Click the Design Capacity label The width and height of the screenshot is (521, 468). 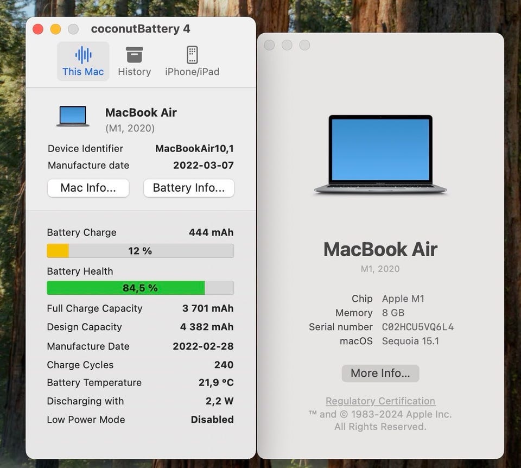[85, 327]
